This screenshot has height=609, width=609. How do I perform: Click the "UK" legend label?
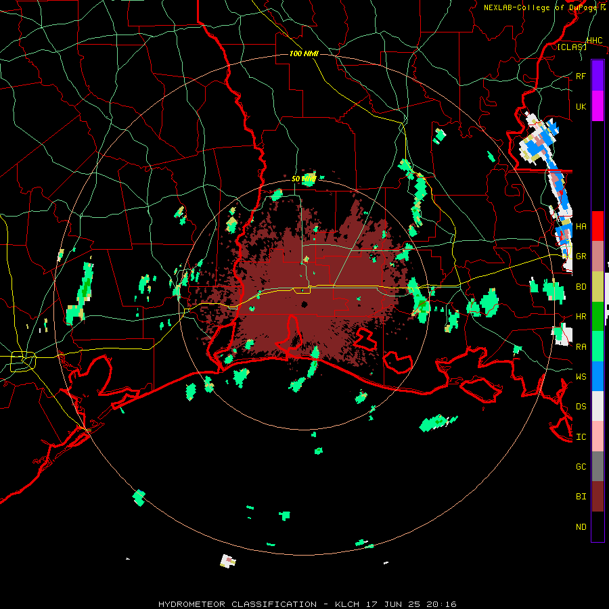581,106
